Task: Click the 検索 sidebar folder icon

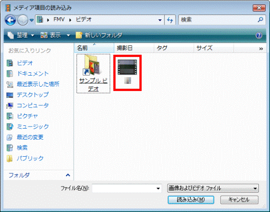Action: pyautogui.click(x=10, y=148)
